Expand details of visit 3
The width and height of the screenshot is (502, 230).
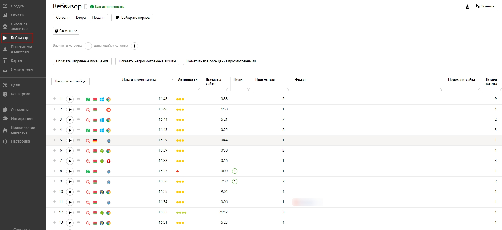pos(54,119)
